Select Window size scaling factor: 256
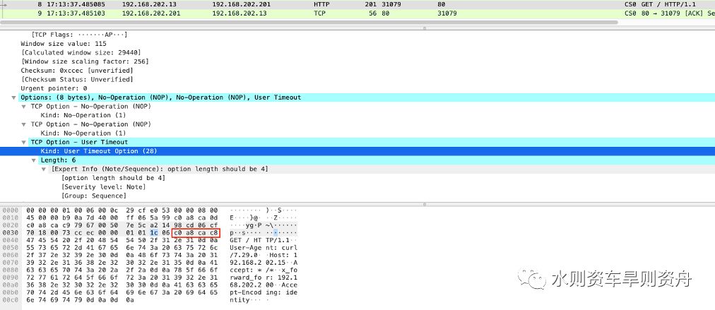The image size is (715, 310). [x=84, y=61]
